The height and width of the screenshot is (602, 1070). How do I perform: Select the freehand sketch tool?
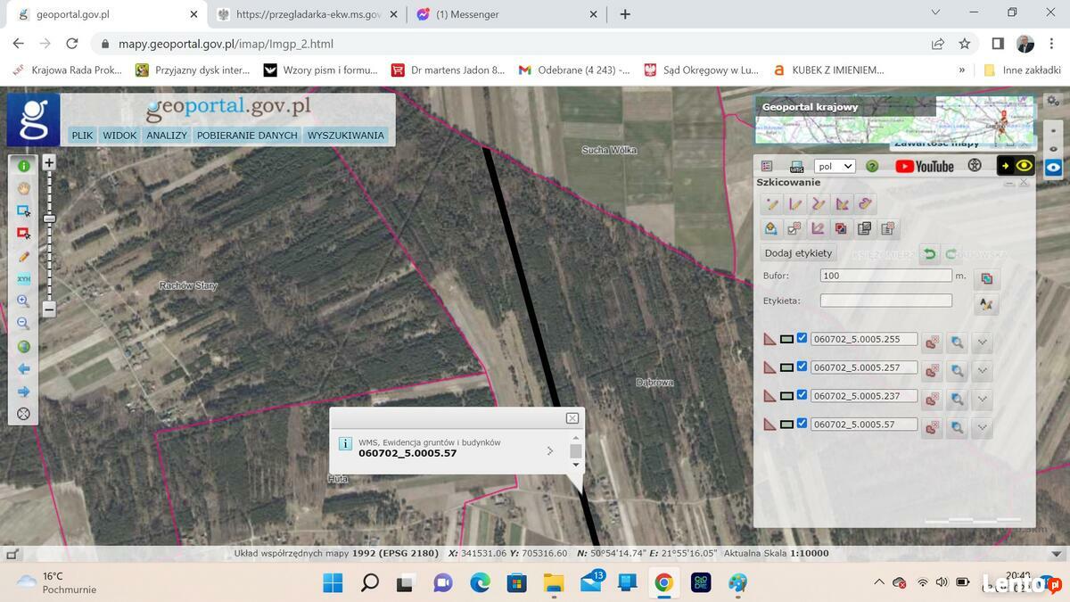865,204
